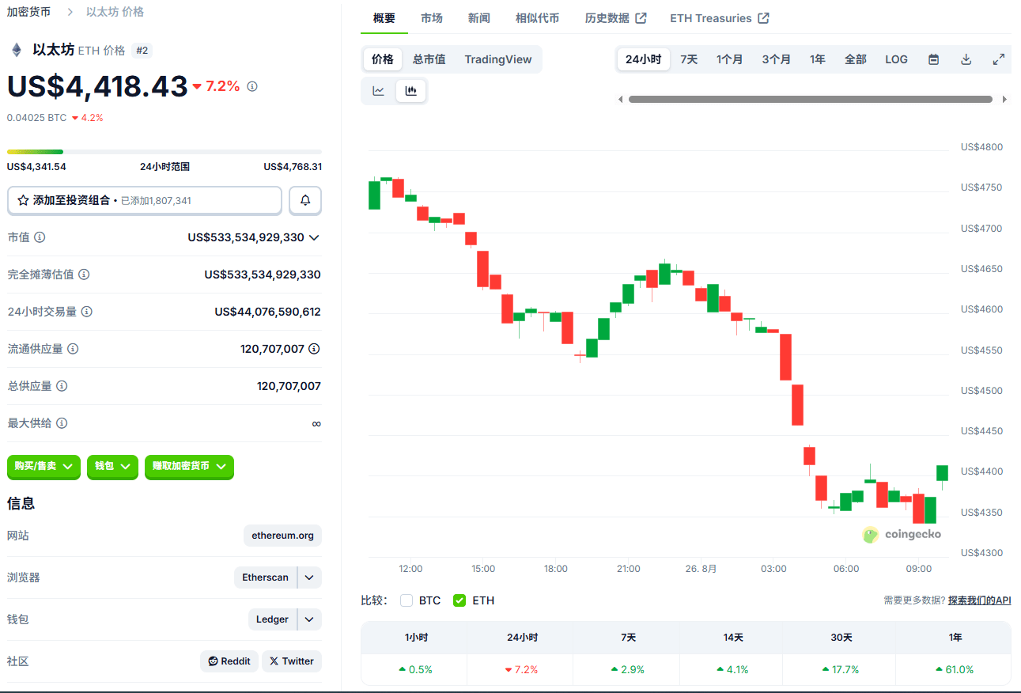1021x693 pixels.
Task: Click the star icon in 添加至投资组合
Action: click(23, 201)
